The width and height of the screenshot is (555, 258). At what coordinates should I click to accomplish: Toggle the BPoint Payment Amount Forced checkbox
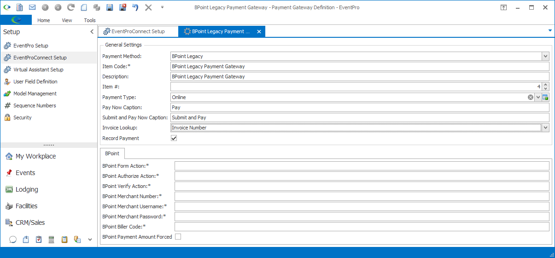point(178,237)
